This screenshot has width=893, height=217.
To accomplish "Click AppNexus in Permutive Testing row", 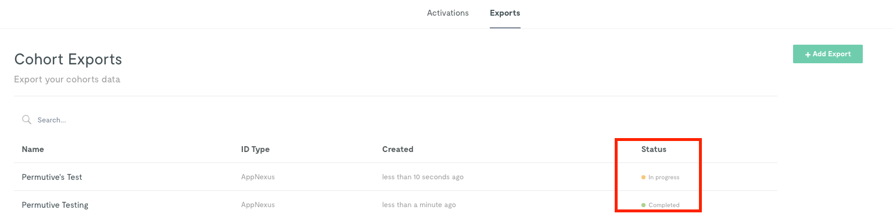I will point(258,205).
